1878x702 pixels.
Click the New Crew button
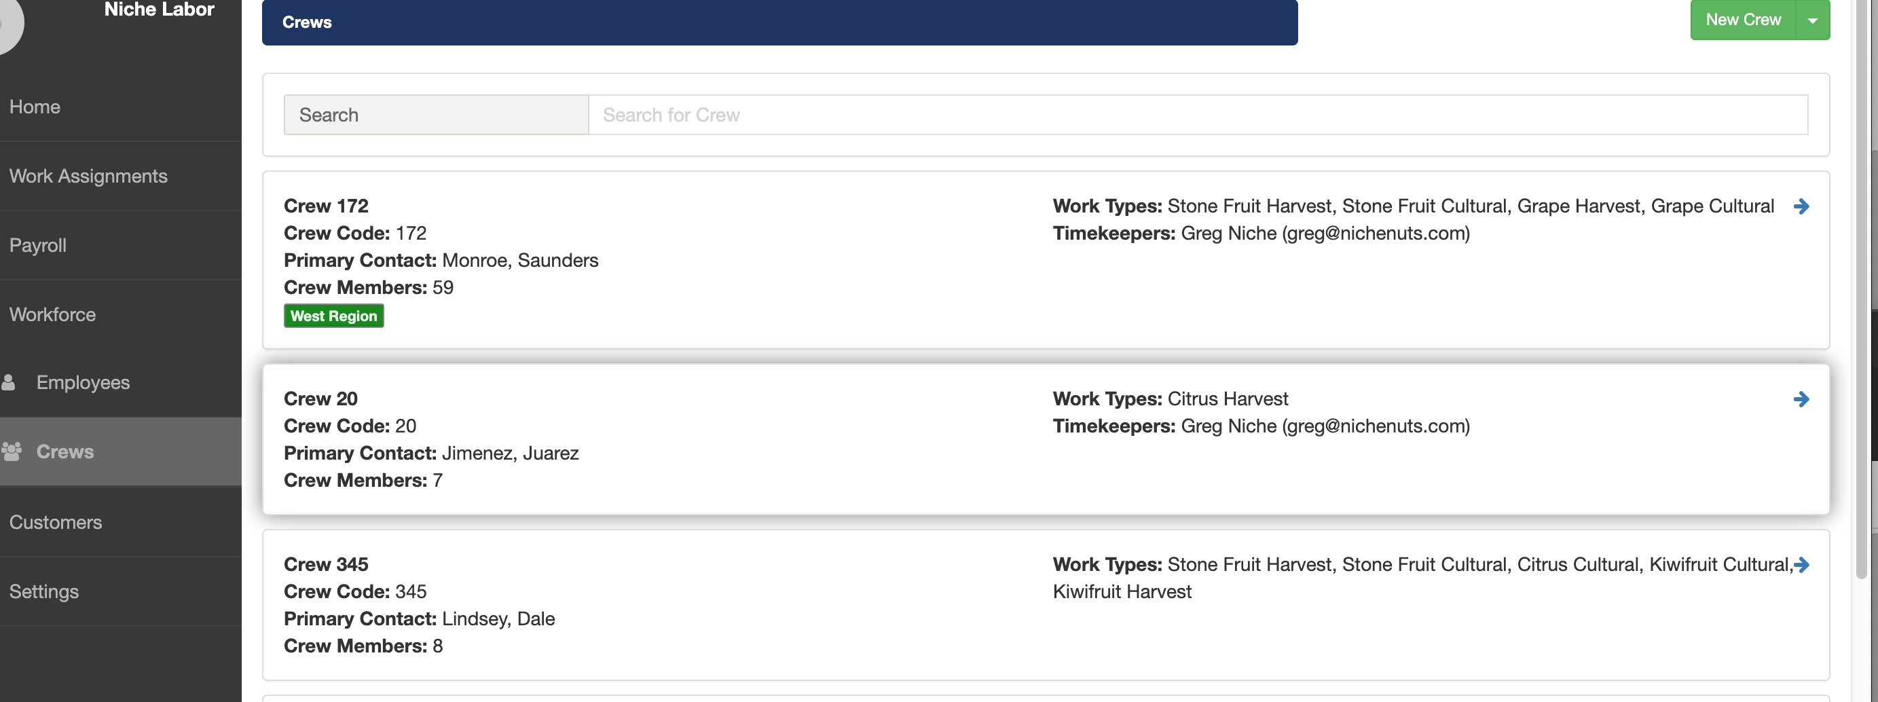tap(1743, 20)
